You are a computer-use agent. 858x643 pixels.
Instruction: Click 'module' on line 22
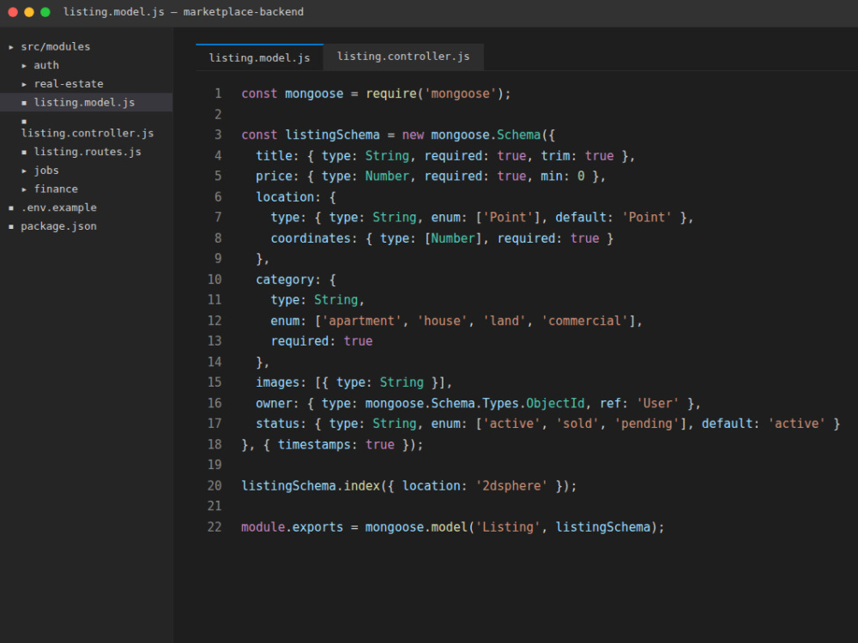coord(263,527)
